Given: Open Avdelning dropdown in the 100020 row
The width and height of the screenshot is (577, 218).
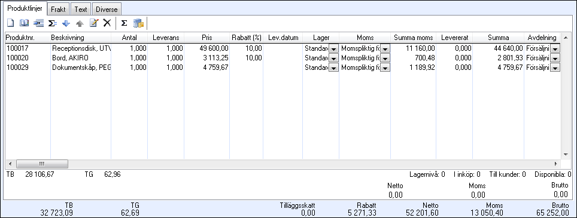Looking at the screenshot, I should (x=555, y=58).
